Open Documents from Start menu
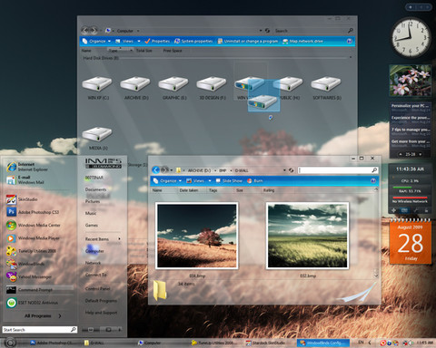 [x=95, y=189]
